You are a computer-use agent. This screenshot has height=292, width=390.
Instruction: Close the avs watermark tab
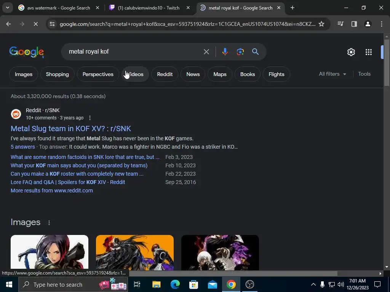(97, 8)
